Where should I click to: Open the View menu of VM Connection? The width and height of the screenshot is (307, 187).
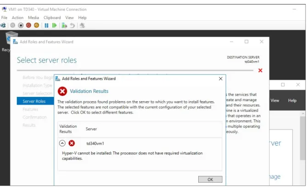coord(69,17)
